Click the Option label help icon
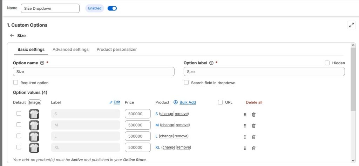This screenshot has width=359, height=166. [x=211, y=63]
